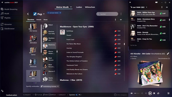Screen dimensions: 172x97
Task: Skip to the next track
Action: (154, 93)
